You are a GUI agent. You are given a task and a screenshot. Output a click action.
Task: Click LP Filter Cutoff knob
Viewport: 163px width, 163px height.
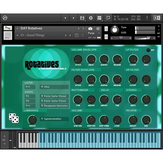click(133, 59)
